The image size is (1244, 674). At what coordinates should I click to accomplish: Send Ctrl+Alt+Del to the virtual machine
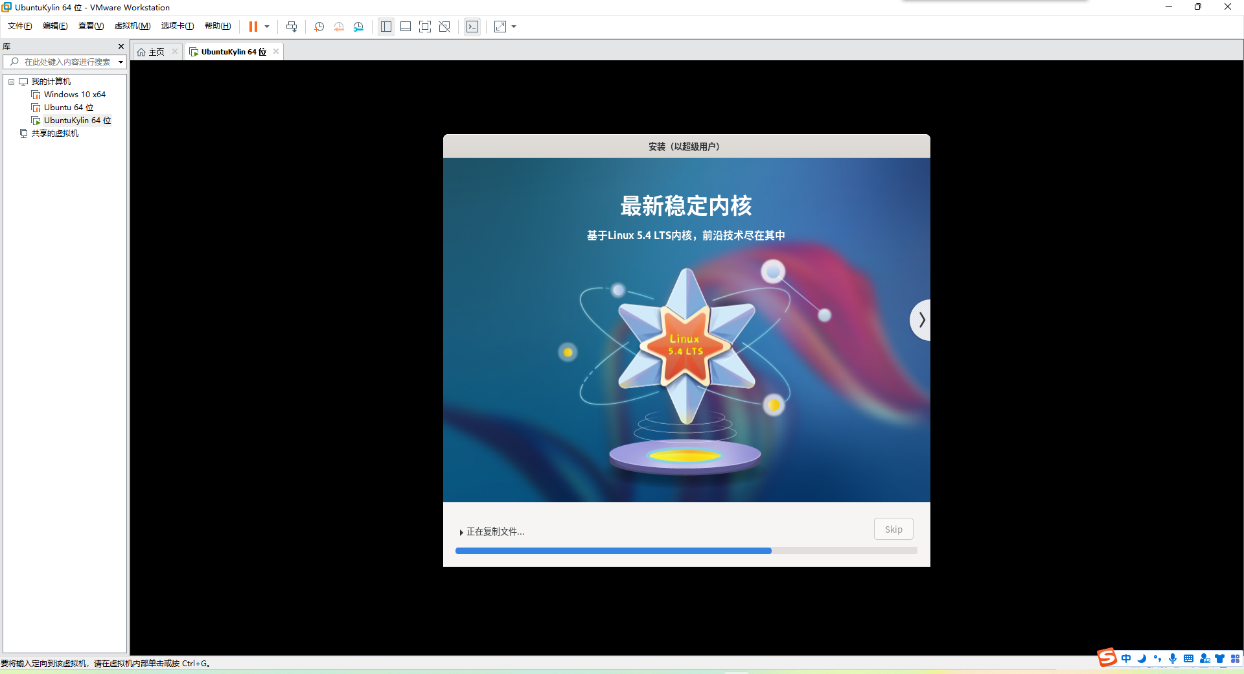coord(292,27)
